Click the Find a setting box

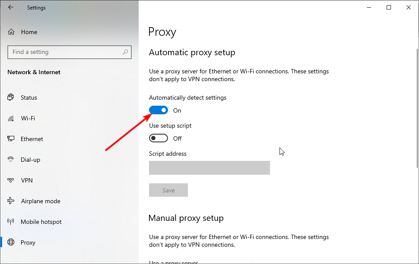click(70, 52)
